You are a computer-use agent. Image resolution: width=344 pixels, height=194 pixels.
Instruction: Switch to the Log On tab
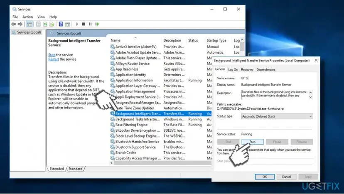coord(233,69)
